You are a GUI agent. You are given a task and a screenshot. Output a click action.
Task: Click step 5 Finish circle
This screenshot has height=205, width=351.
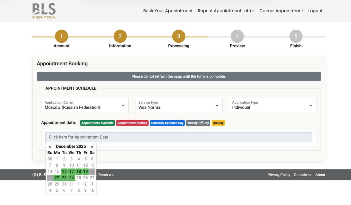click(296, 36)
